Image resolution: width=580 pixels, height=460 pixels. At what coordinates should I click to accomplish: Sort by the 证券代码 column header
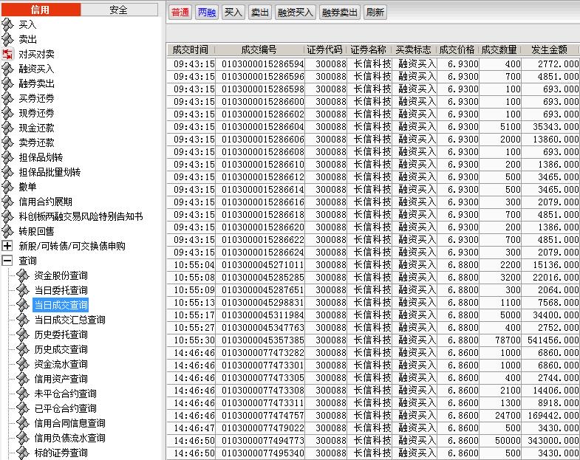325,49
